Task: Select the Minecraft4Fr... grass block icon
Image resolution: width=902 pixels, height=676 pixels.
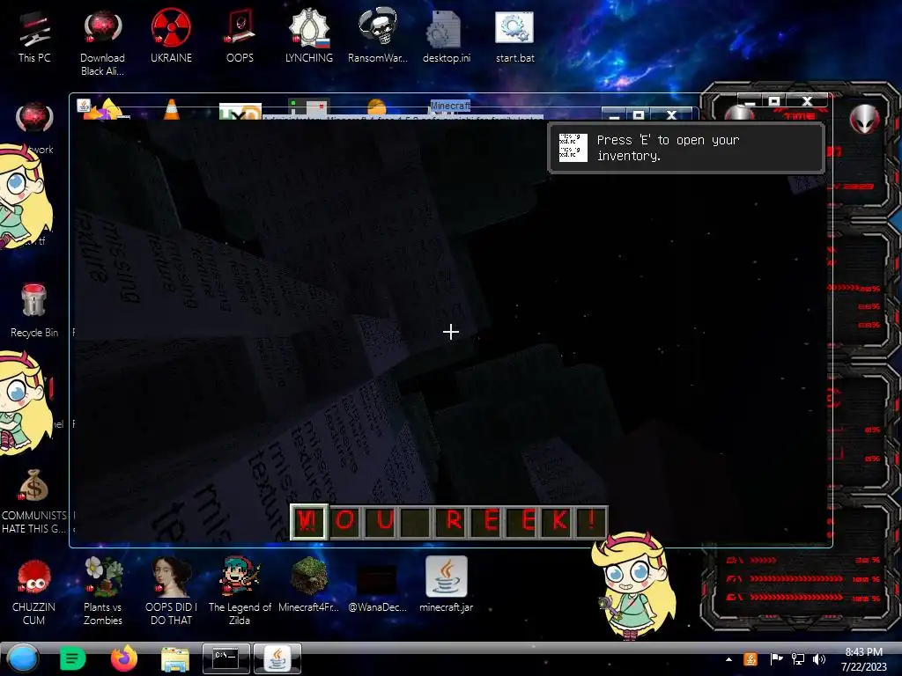Action: 309,583
